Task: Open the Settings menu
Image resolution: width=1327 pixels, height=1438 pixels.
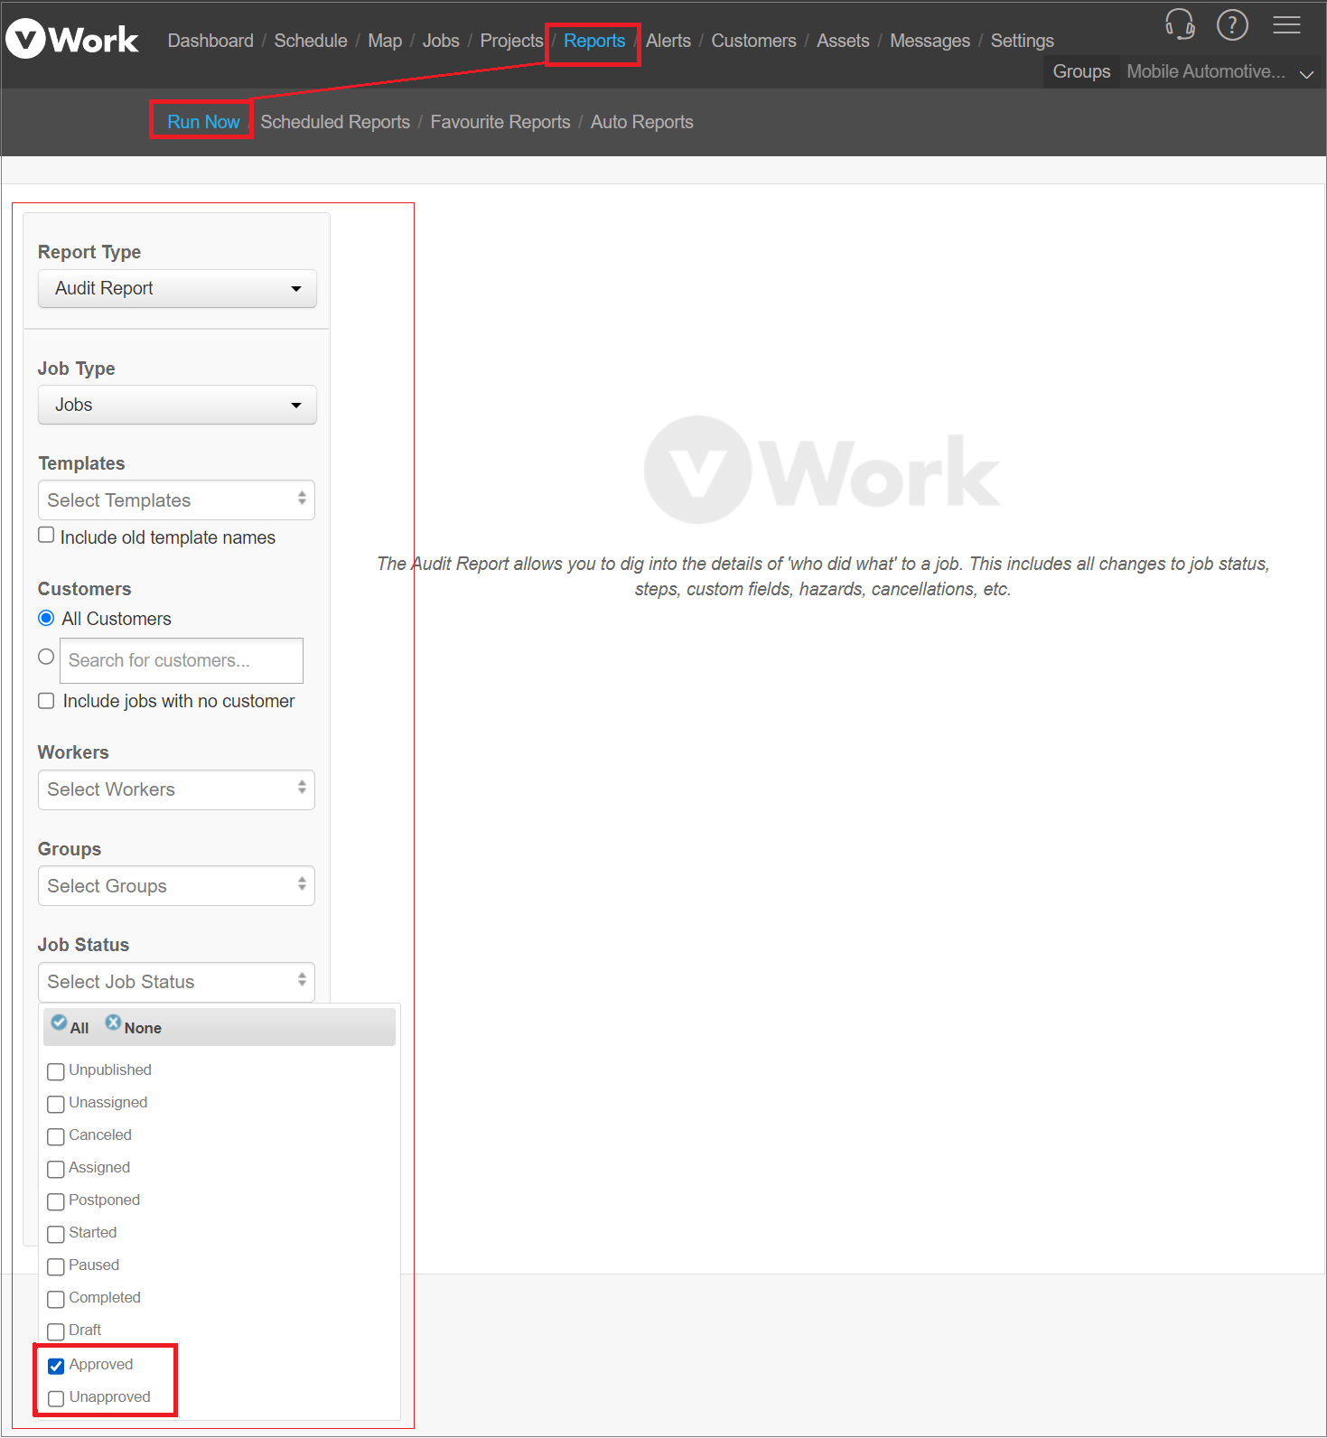Action: coord(1022,41)
